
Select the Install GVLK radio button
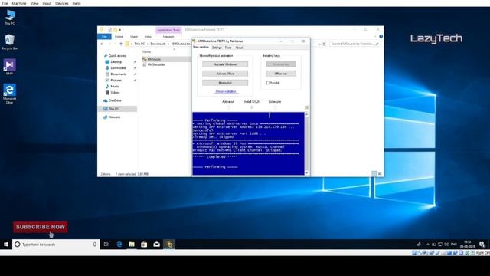coord(252,107)
